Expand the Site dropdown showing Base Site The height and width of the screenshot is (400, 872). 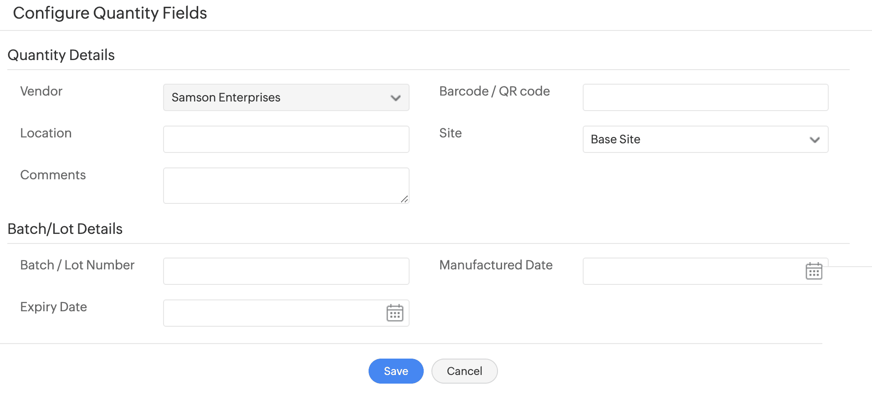[x=705, y=139]
